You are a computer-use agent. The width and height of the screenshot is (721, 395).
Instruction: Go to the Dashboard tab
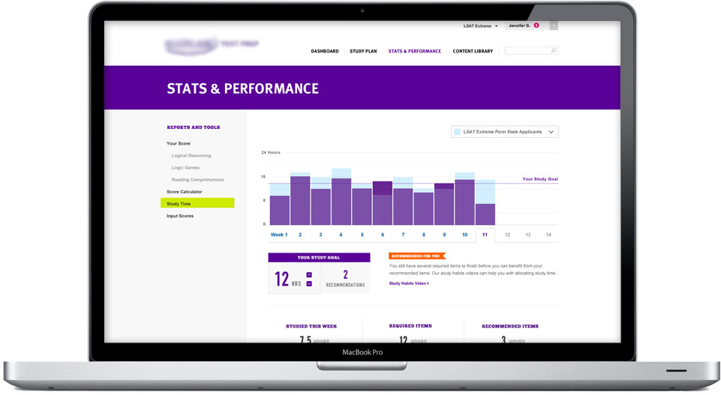(x=325, y=51)
